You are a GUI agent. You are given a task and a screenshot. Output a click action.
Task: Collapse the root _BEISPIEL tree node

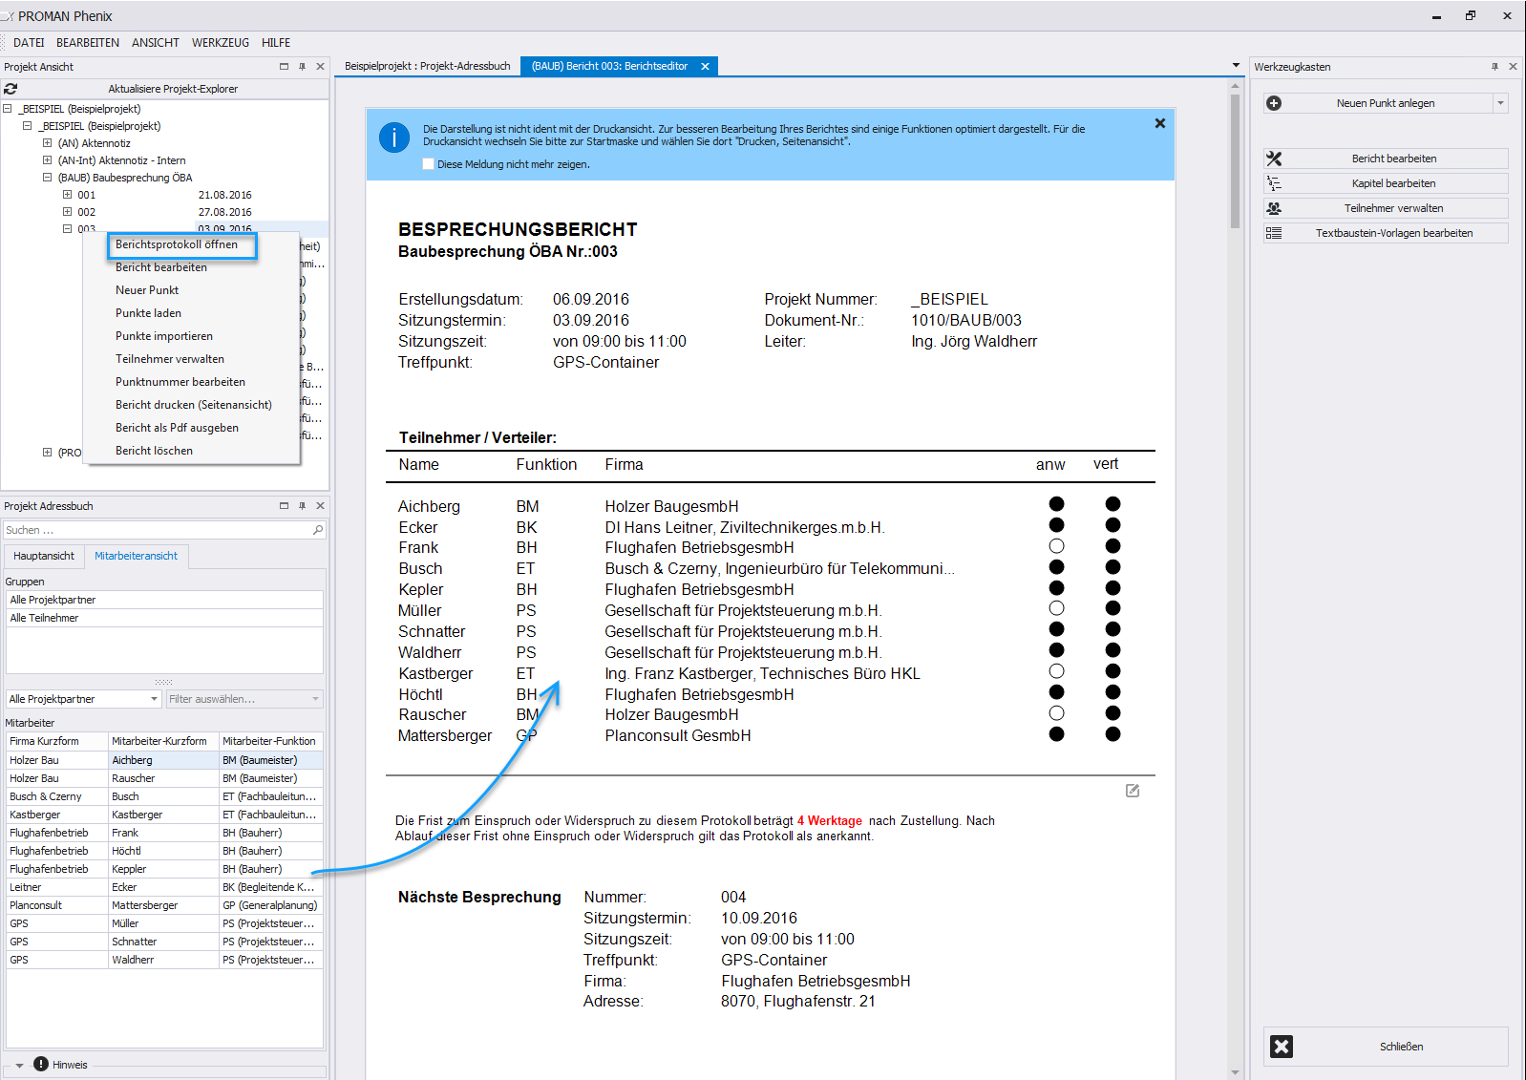coord(8,109)
